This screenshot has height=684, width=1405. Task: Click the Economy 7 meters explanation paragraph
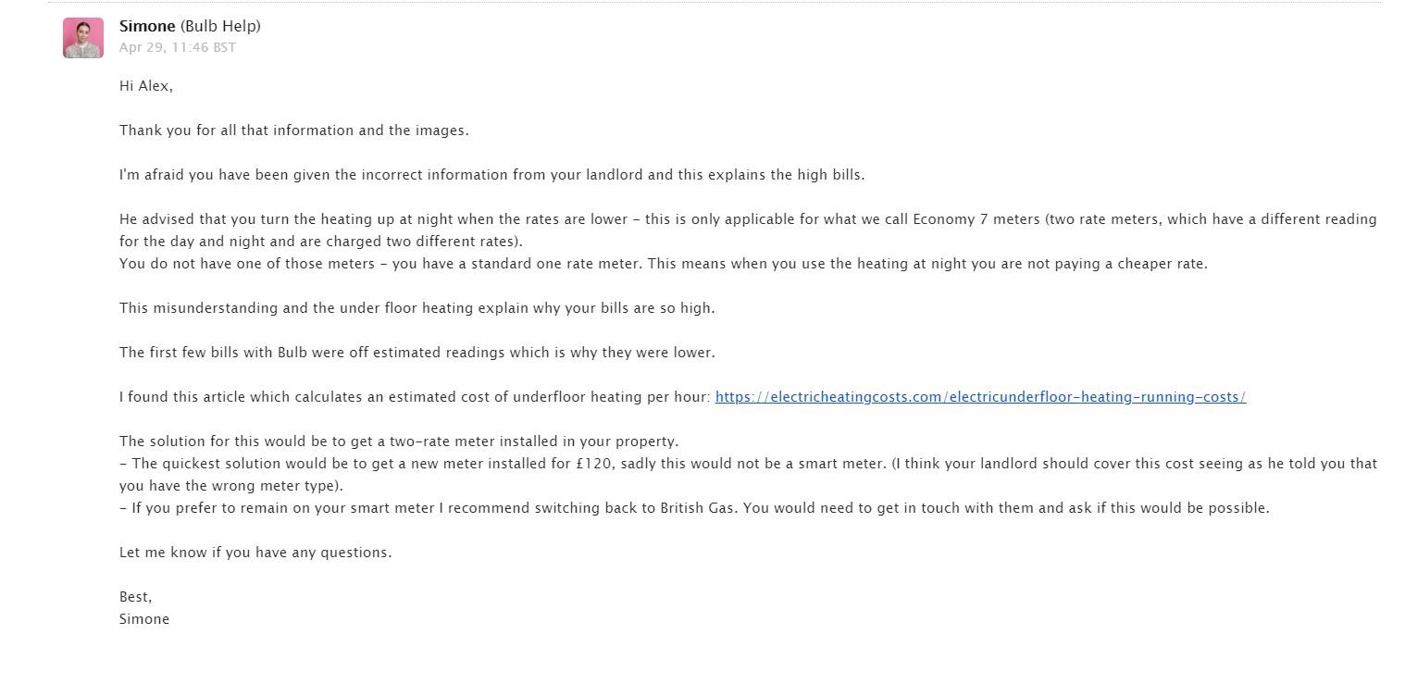748,230
